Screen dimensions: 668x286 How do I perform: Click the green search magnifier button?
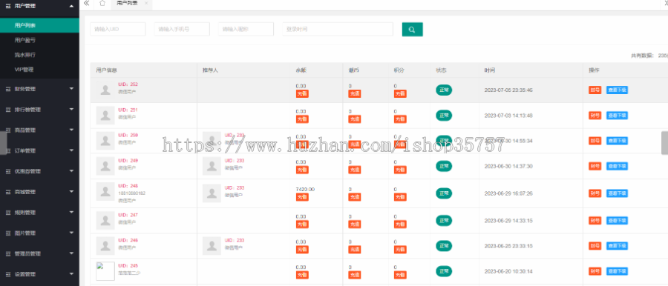coord(412,30)
